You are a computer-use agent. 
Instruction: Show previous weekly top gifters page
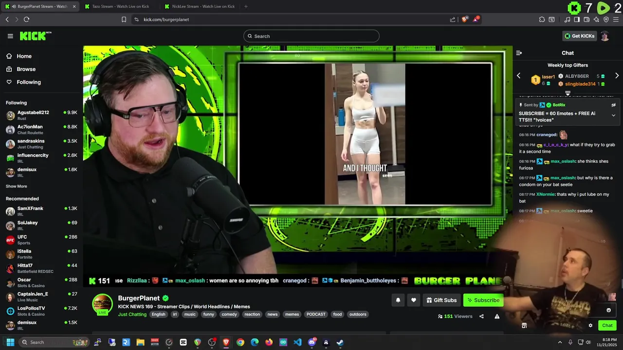pos(518,76)
